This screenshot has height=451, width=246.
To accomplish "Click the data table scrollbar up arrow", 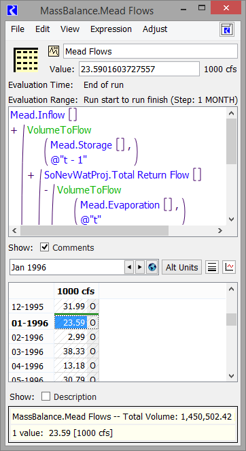I will (x=231, y=289).
